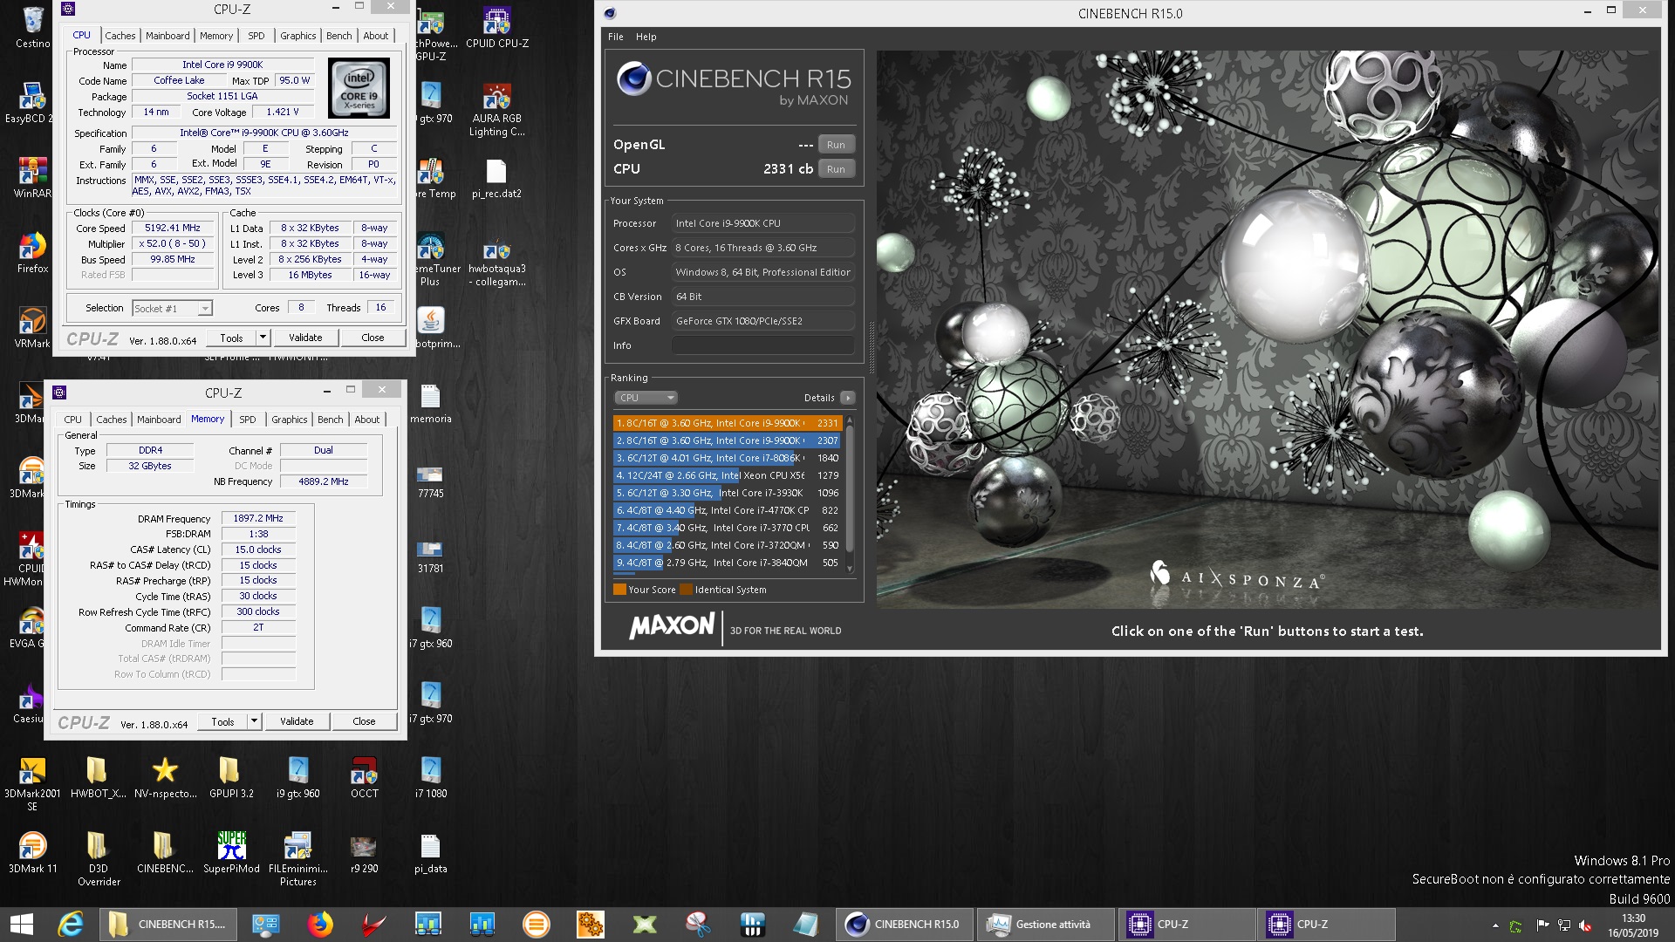Image resolution: width=1675 pixels, height=942 pixels.
Task: Click Close button in upper CPU-Z window
Action: coord(373,338)
